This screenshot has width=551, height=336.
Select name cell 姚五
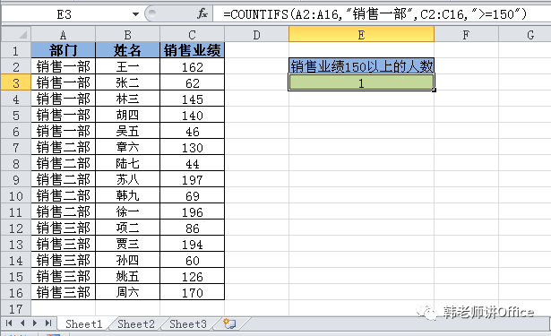127,276
